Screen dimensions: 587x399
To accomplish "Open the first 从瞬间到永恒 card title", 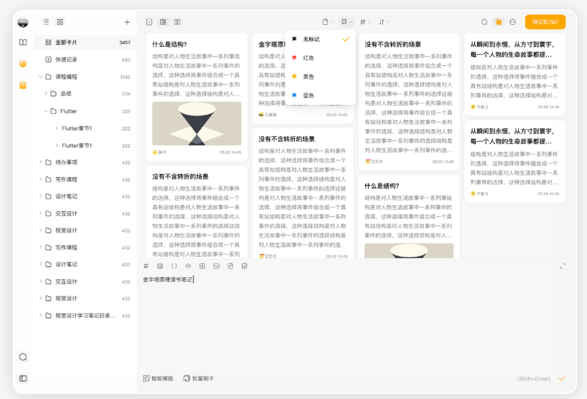I will click(512, 50).
